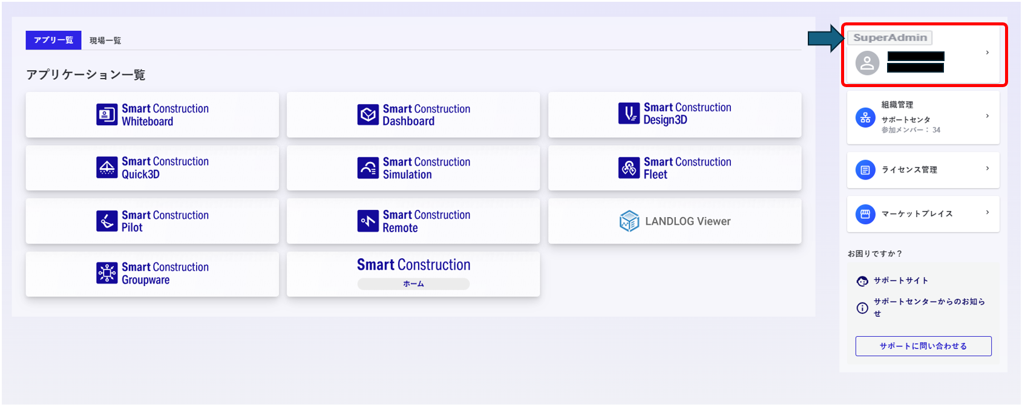
Task: Click the Smart Construction Quick3D icon
Action: pos(107,168)
